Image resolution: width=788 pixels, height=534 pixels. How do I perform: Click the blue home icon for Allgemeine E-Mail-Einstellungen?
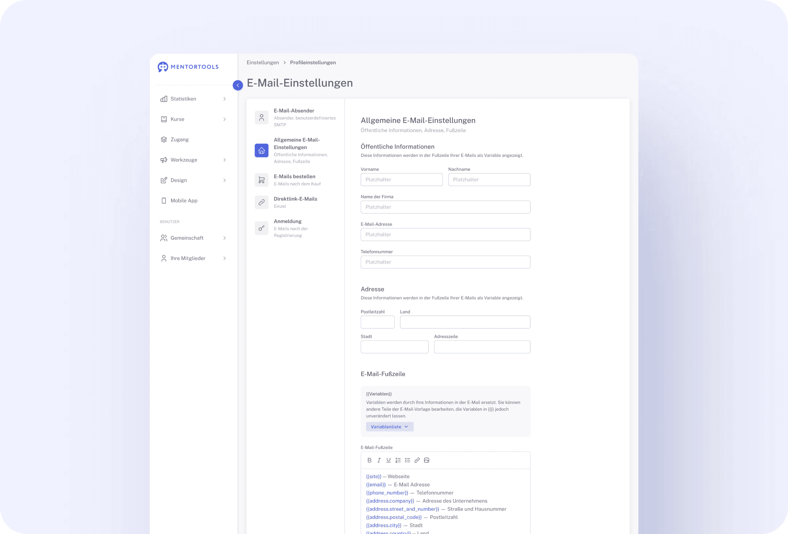tap(261, 151)
